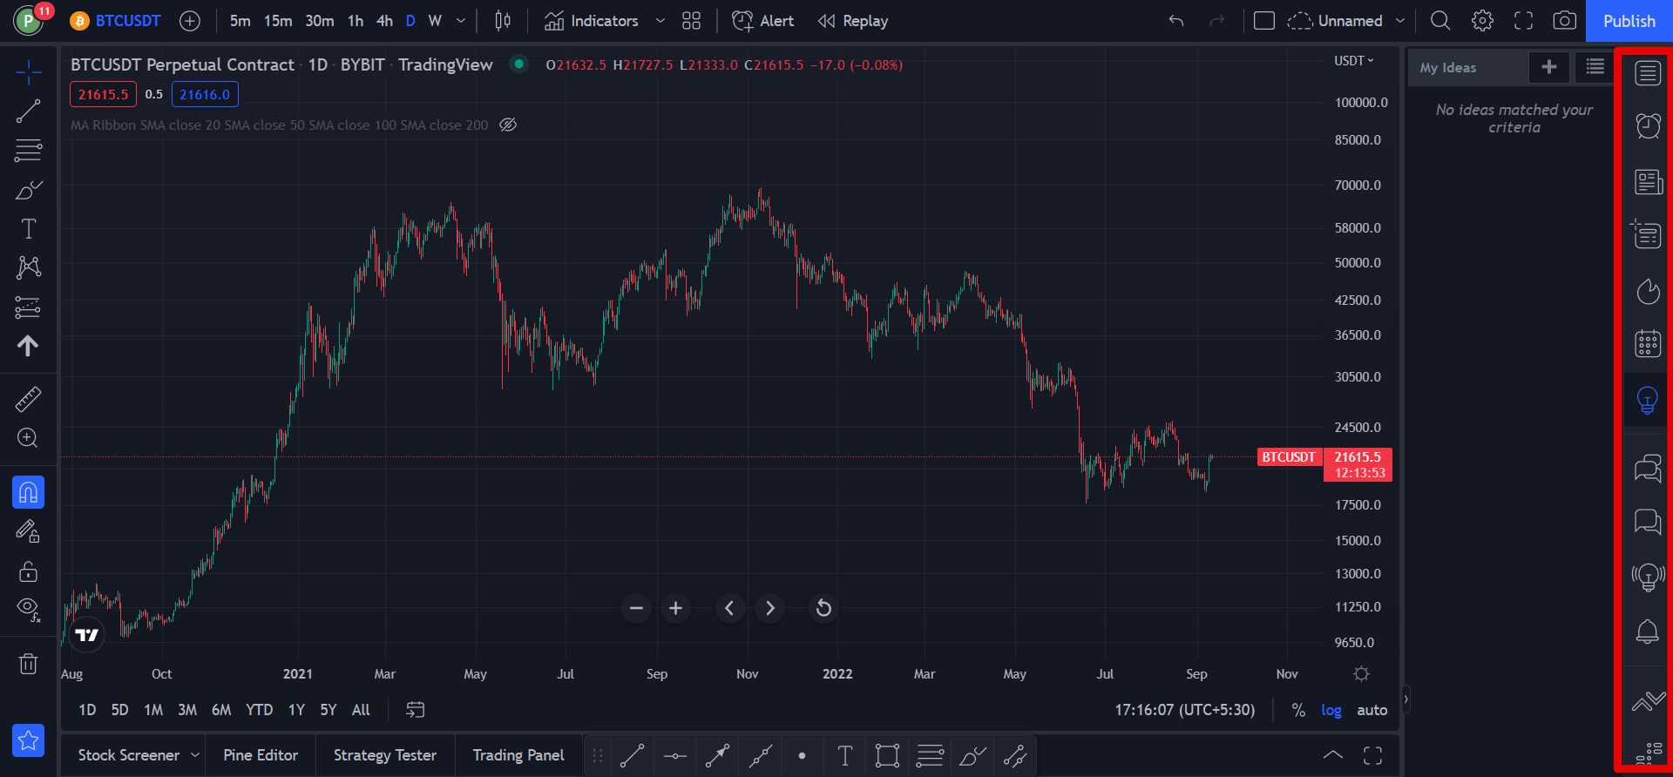Open chart settings gear in top bar
Screen dimensions: 1673x777
(1482, 21)
